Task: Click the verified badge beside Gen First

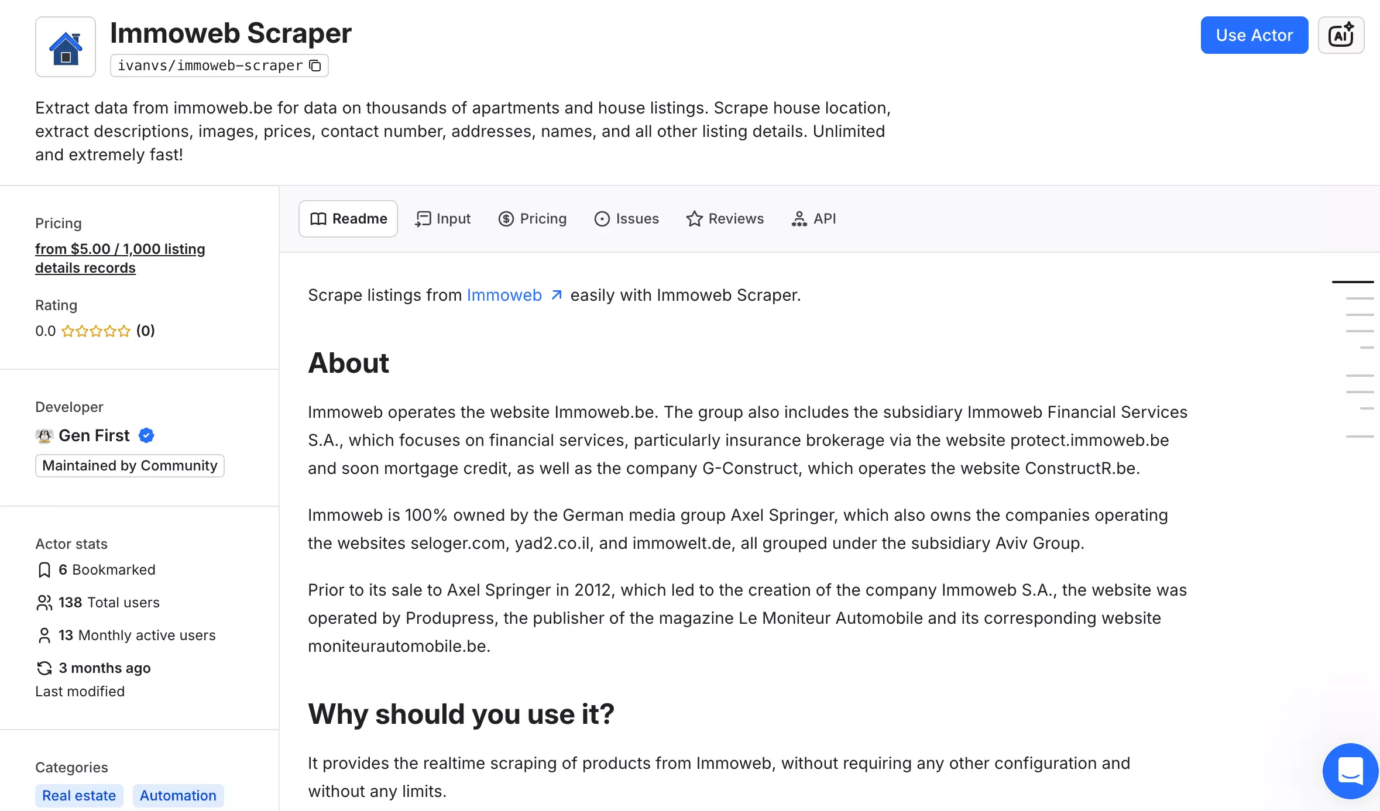Action: click(146, 435)
